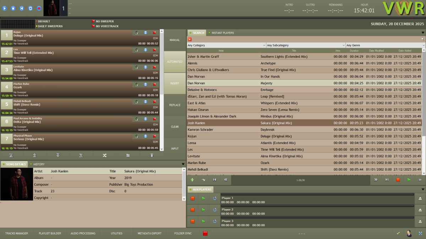Click the add track plus icon in search toolbar
Screen dimensions: 426x239
(192, 180)
